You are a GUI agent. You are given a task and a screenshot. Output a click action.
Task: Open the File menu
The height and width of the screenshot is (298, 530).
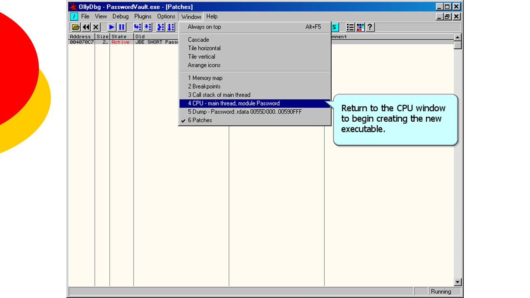pyautogui.click(x=85, y=17)
